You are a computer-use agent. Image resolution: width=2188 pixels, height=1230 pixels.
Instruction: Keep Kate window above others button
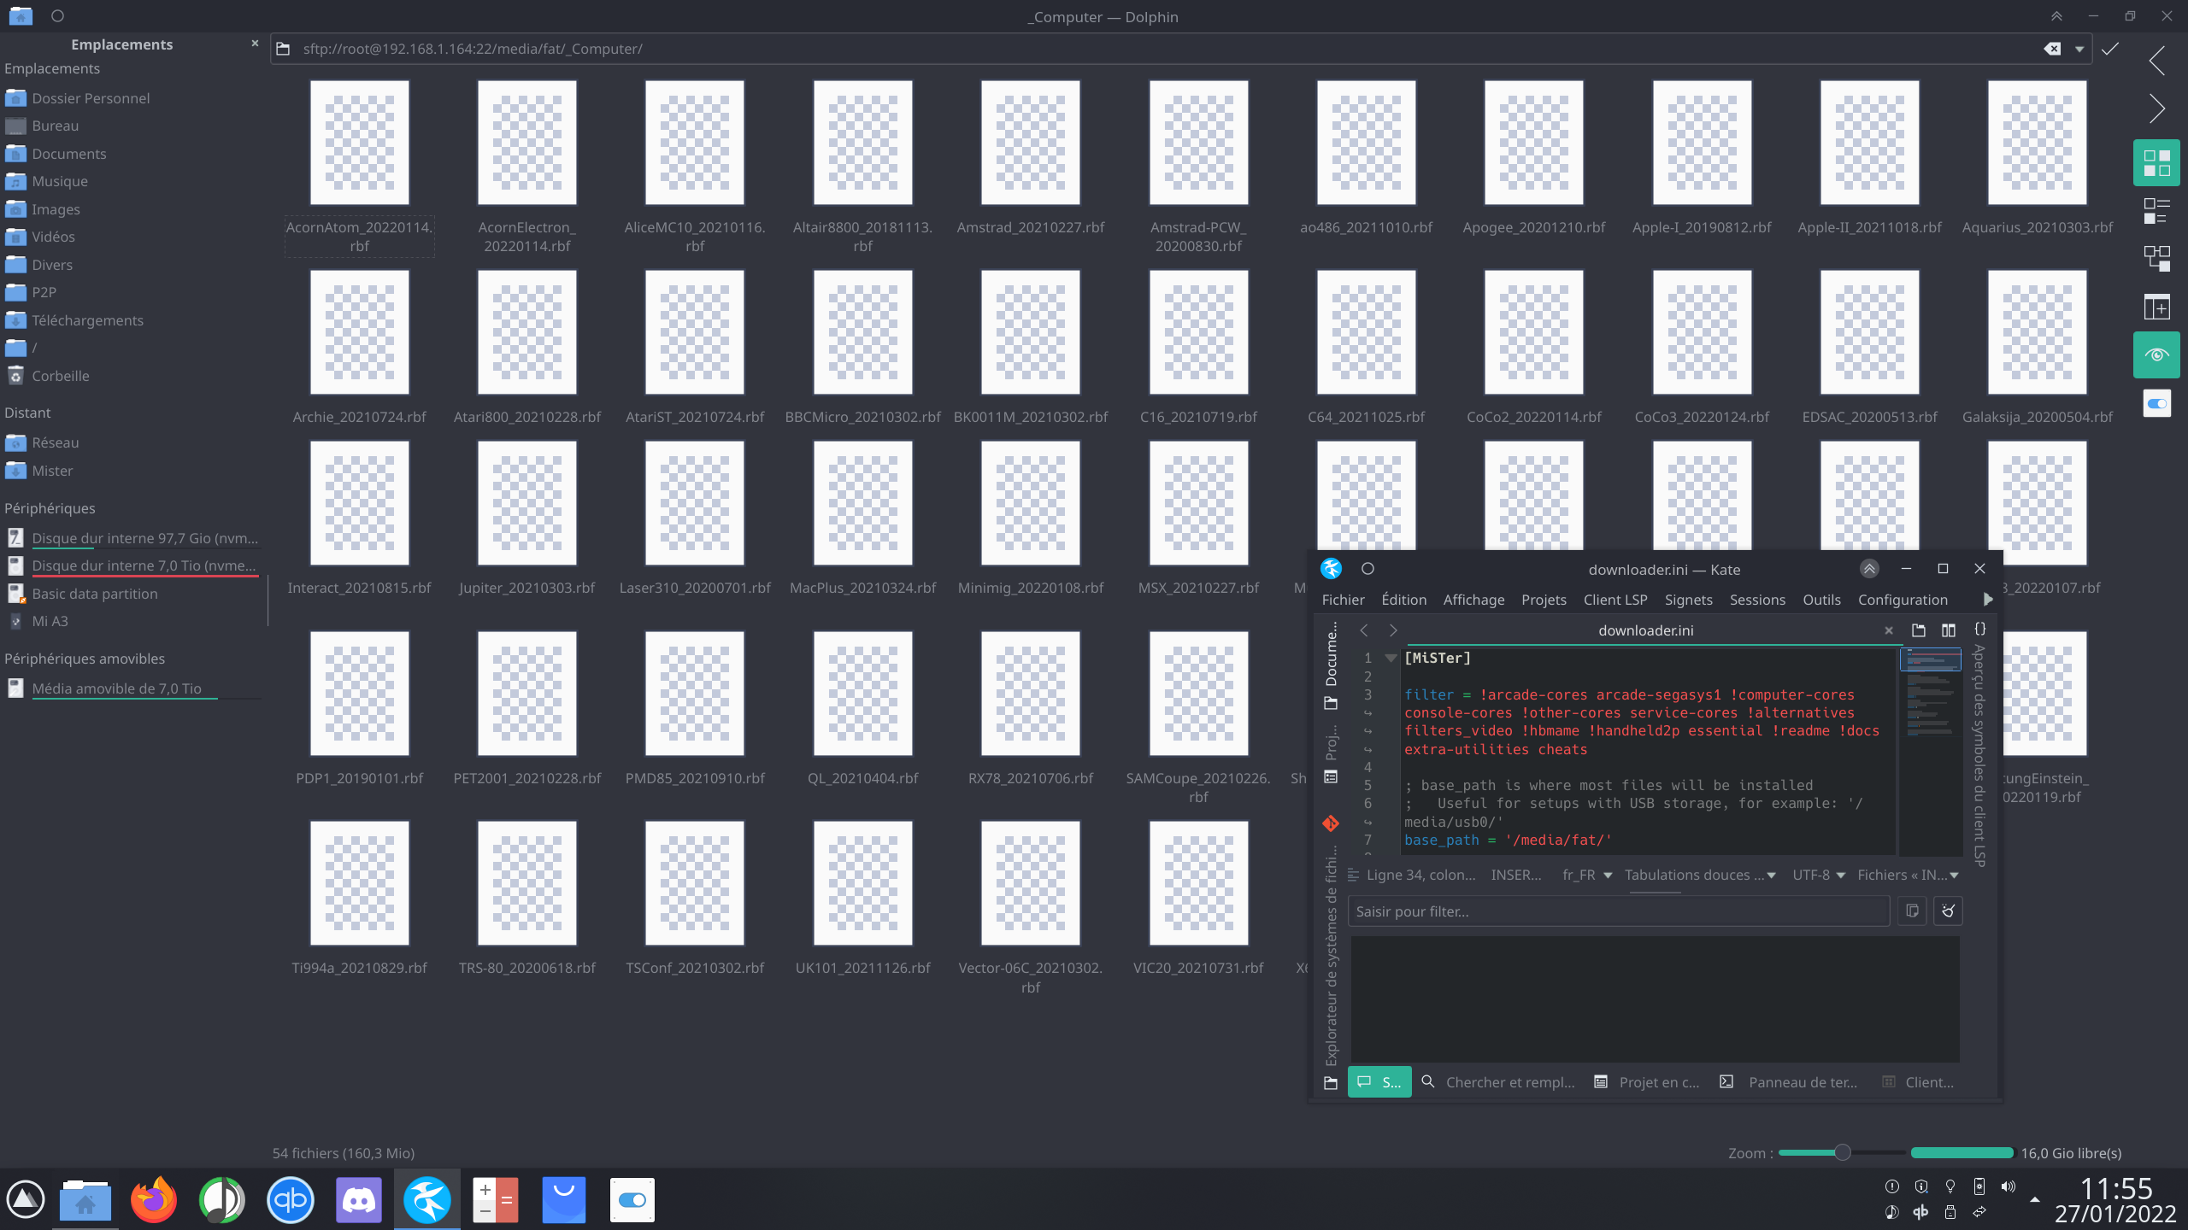click(x=1869, y=569)
